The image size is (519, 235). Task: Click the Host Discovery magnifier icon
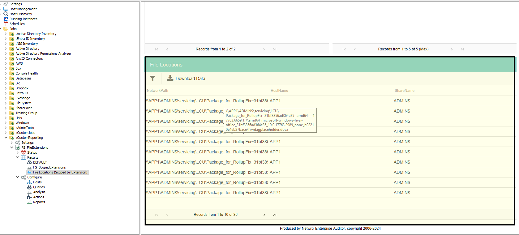pyautogui.click(x=6, y=14)
